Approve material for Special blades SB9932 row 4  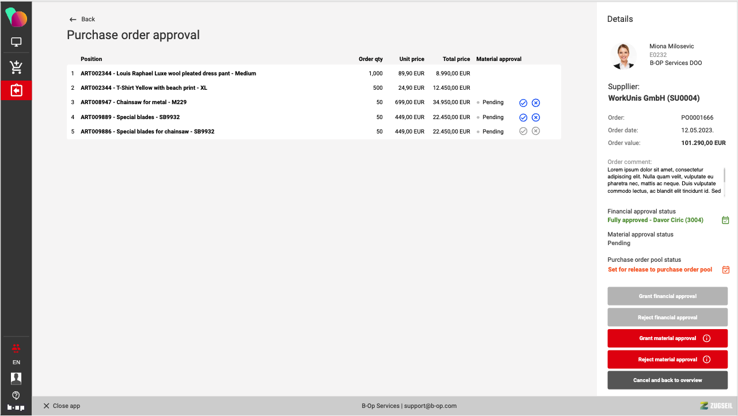click(523, 117)
